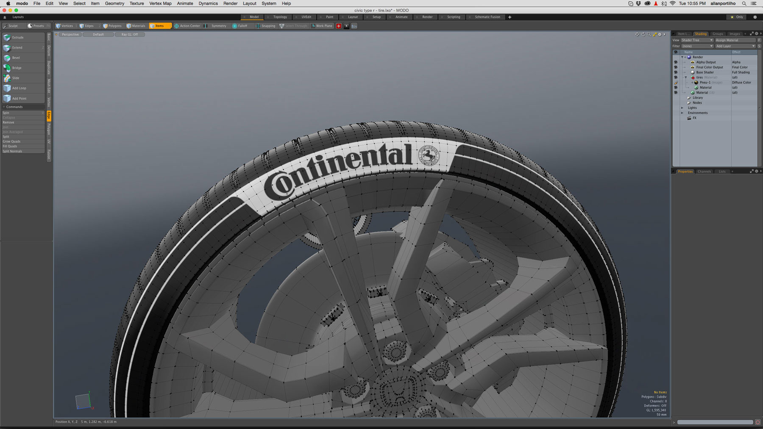Open the Geometry menu
763x429 pixels.
[x=114, y=3]
